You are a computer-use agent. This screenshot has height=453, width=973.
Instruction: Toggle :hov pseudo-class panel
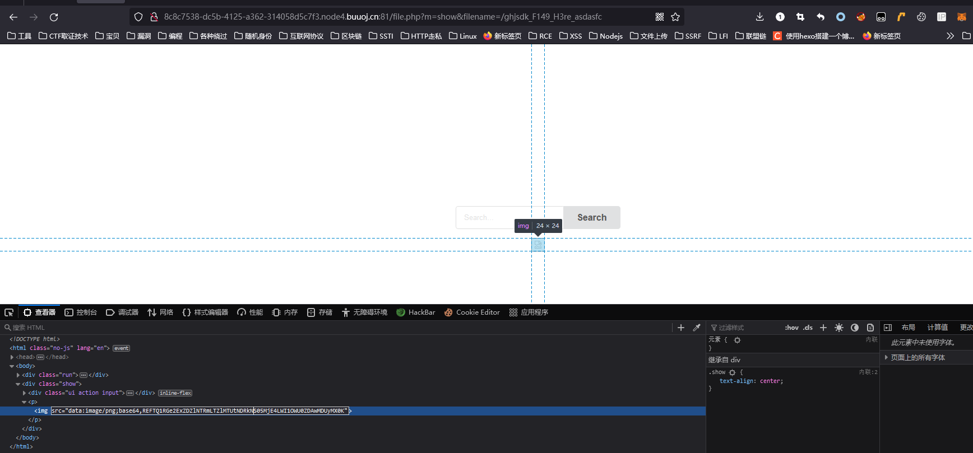point(791,328)
